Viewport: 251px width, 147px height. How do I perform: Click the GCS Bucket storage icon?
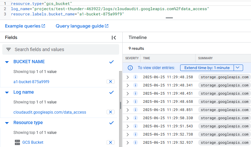pyautogui.click(x=17, y=142)
